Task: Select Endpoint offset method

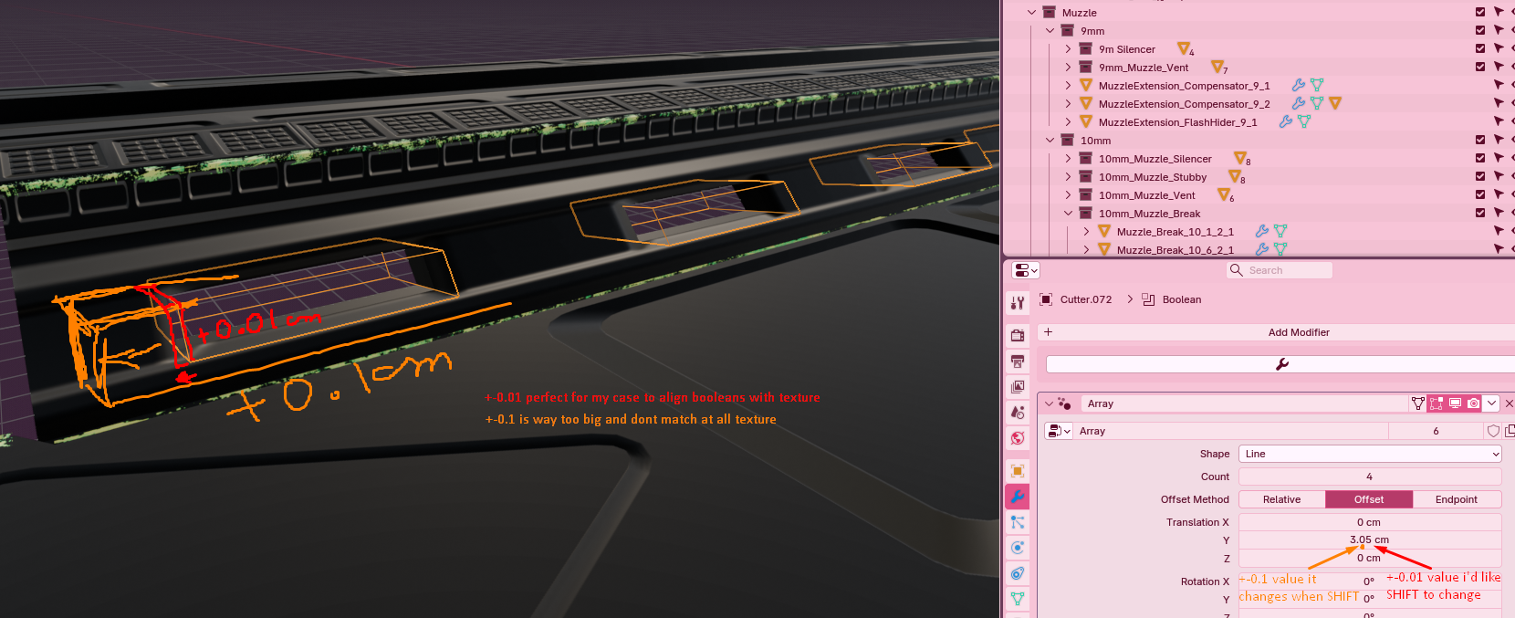Action: 1457,499
